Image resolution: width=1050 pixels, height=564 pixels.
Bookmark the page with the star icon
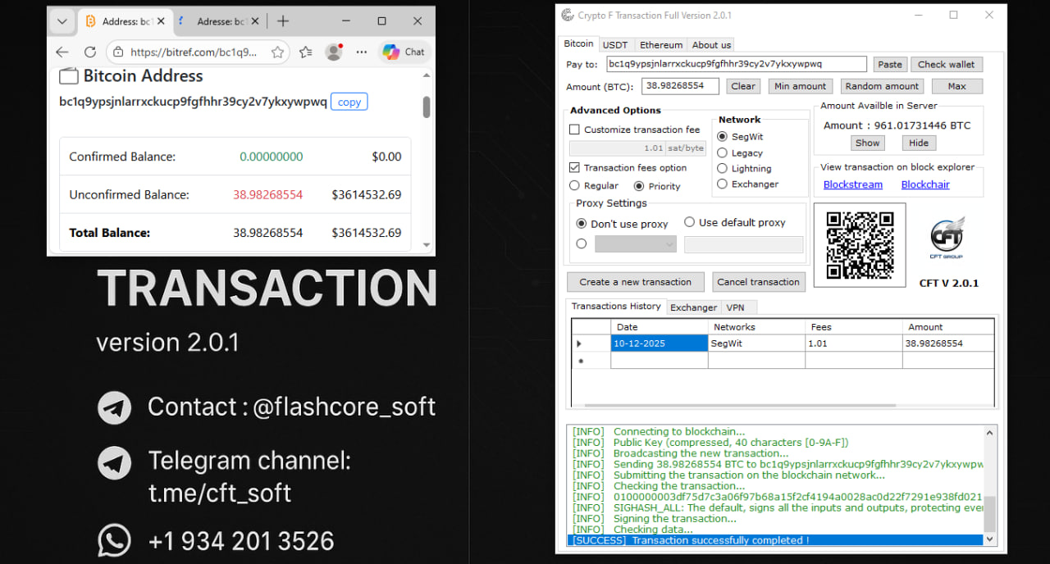click(277, 52)
